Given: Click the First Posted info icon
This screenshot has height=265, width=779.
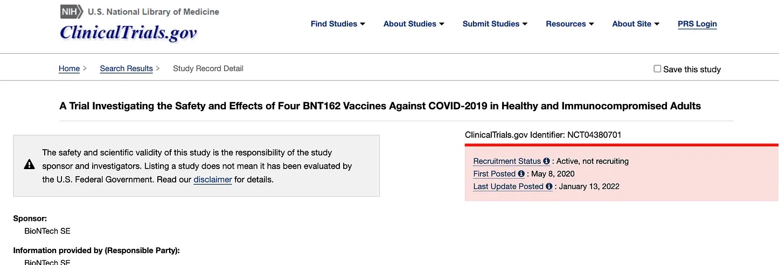Looking at the screenshot, I should coord(521,174).
